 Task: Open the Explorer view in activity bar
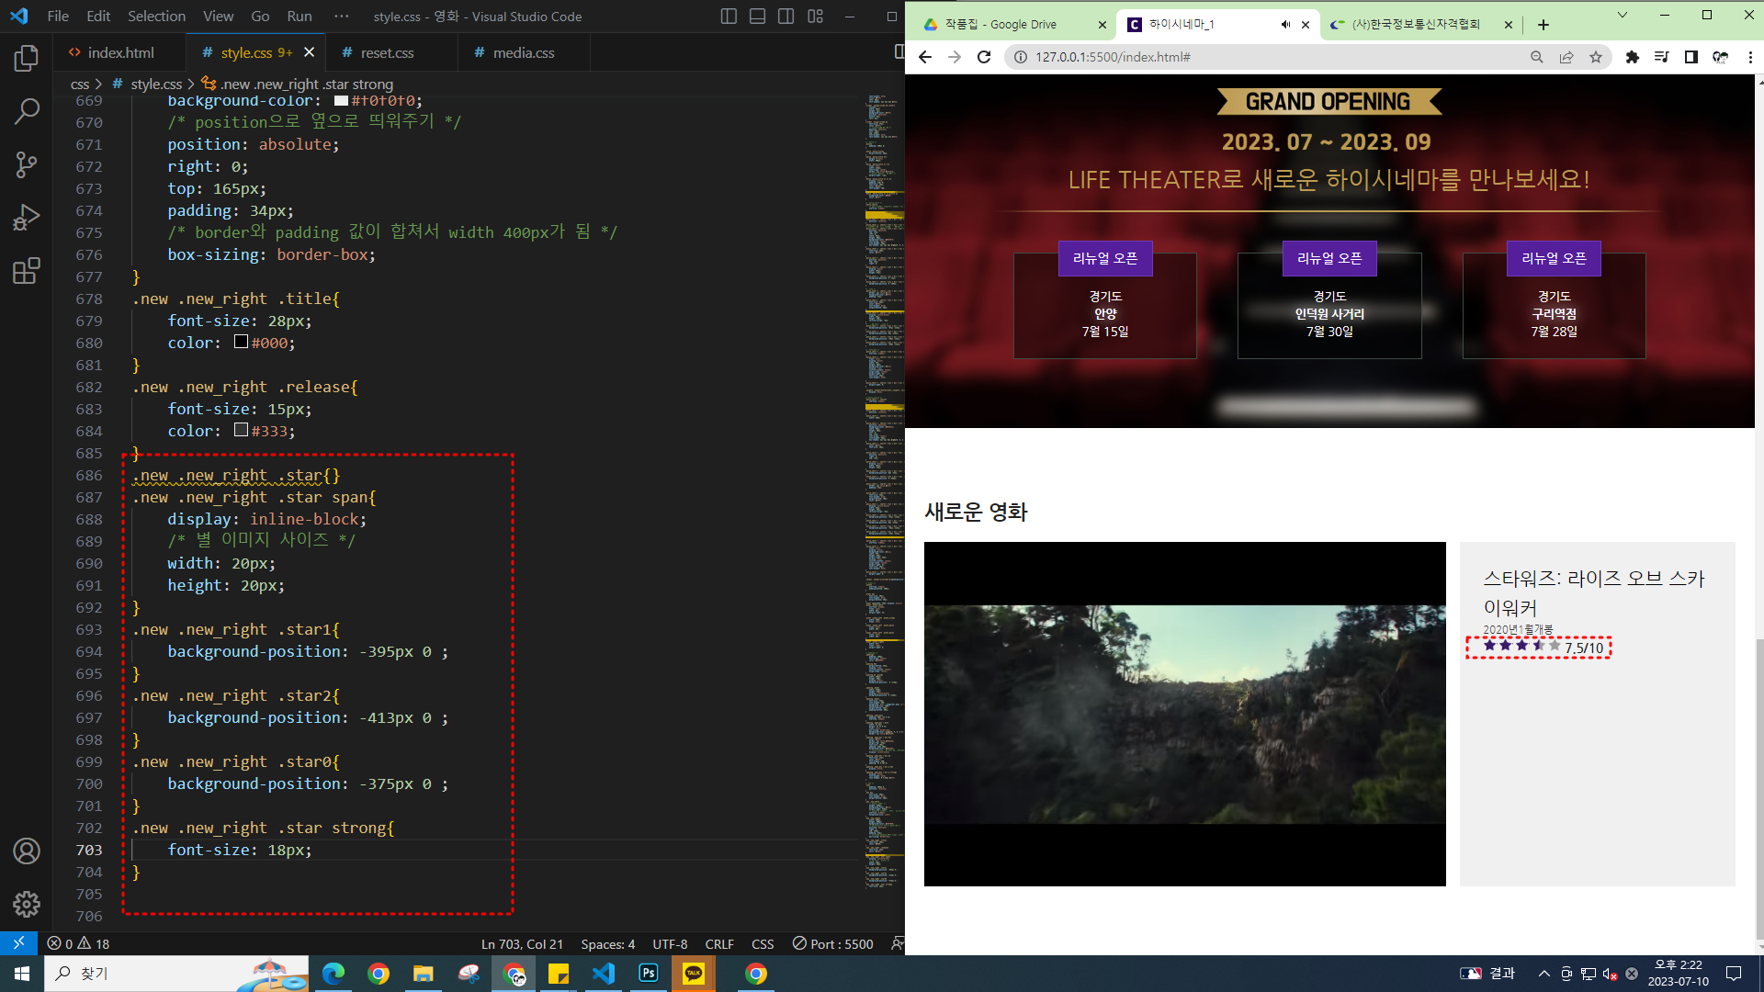coord(27,59)
